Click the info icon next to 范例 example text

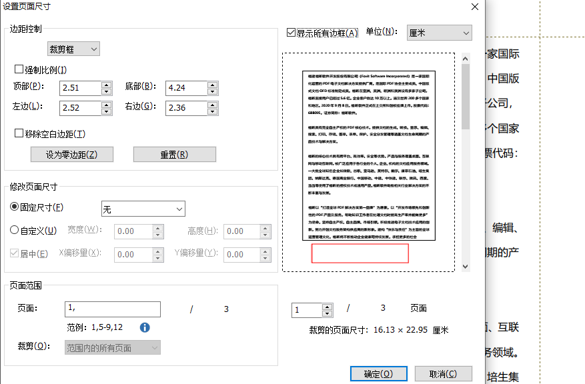(x=144, y=327)
